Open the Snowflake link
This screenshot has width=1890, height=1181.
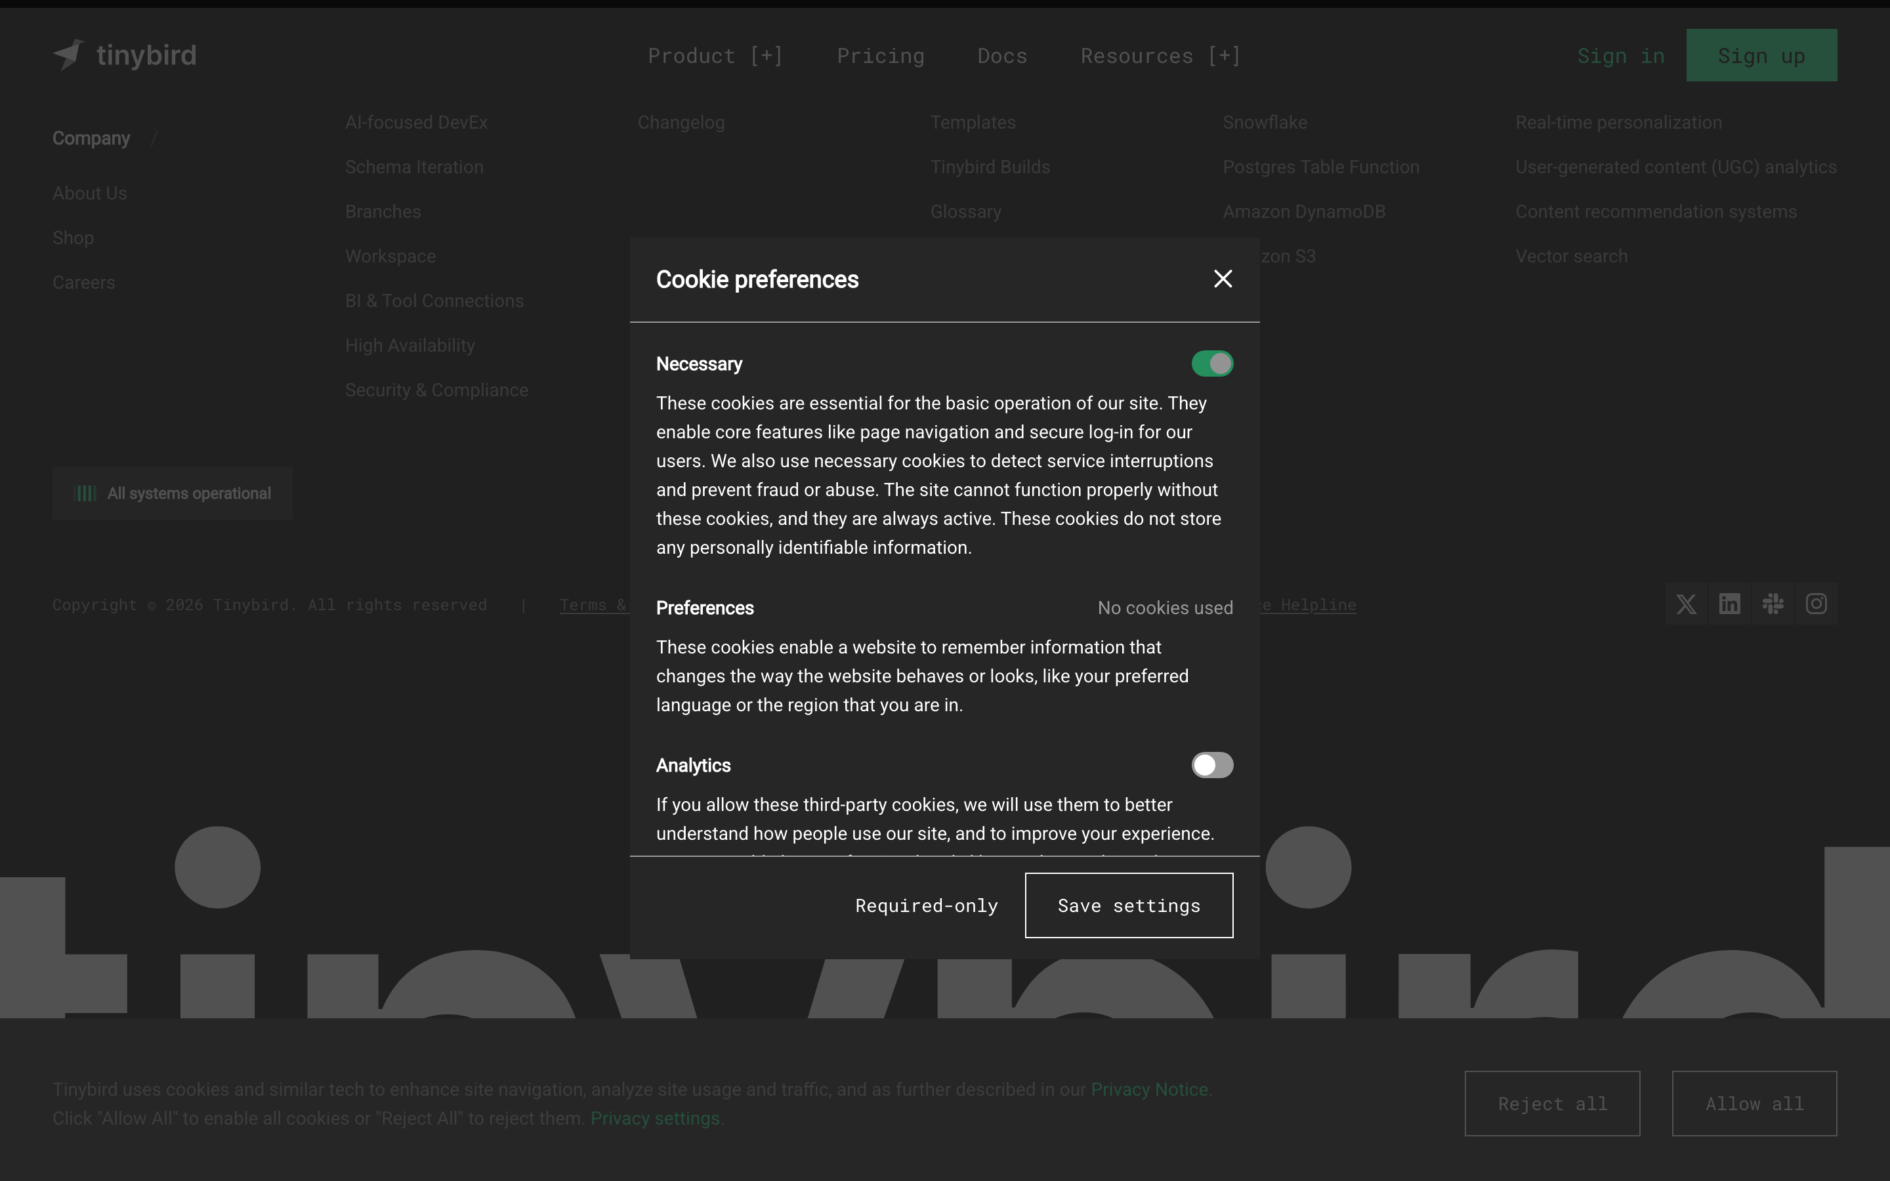click(1265, 123)
